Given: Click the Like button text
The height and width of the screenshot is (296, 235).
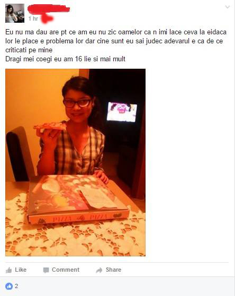Looking at the screenshot, I should point(21,270).
